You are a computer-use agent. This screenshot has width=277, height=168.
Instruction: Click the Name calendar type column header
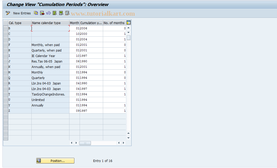click(50, 23)
